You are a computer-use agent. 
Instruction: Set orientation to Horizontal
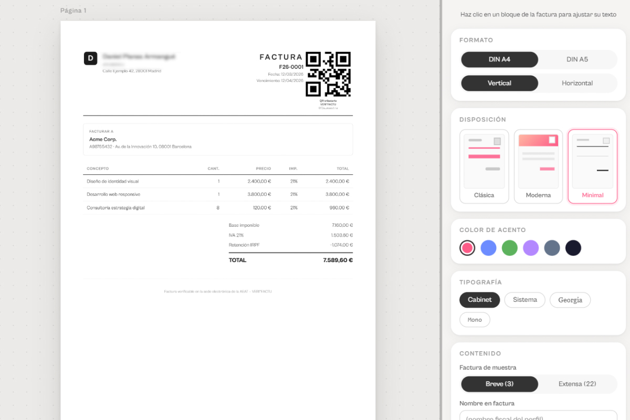(577, 83)
